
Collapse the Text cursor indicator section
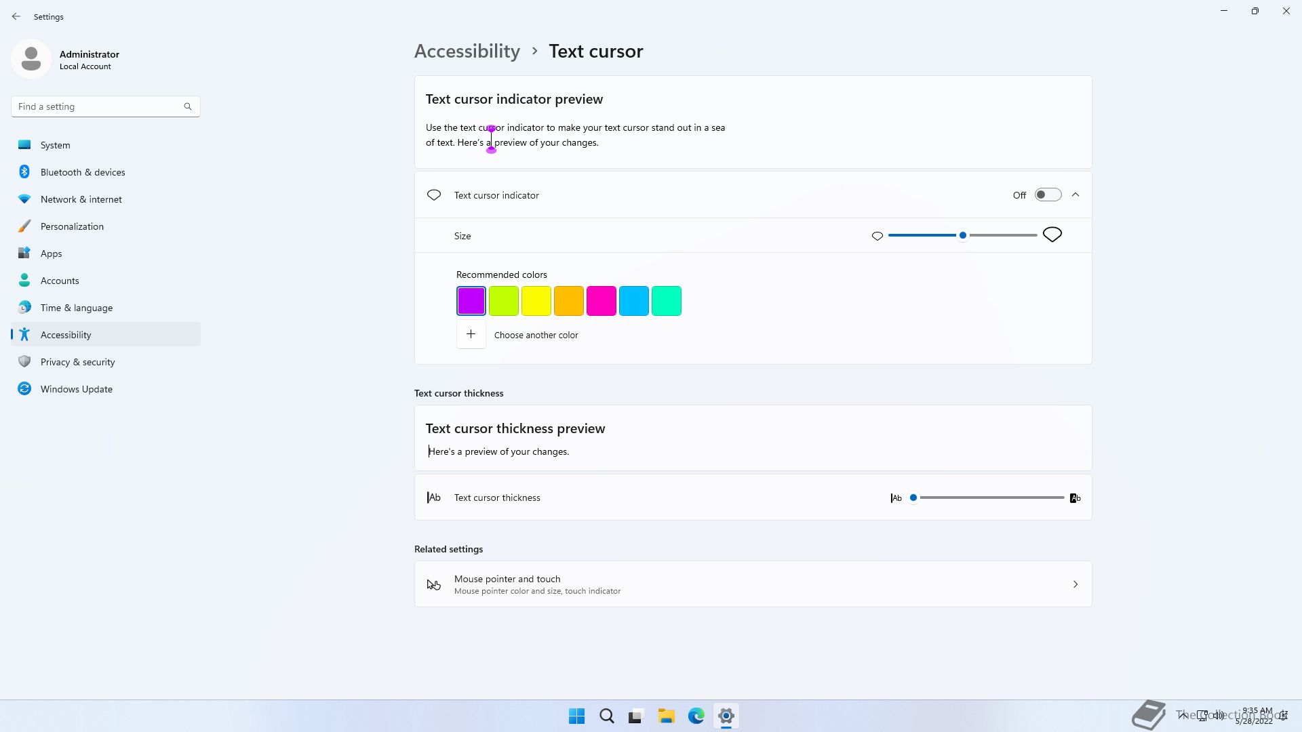point(1076,195)
